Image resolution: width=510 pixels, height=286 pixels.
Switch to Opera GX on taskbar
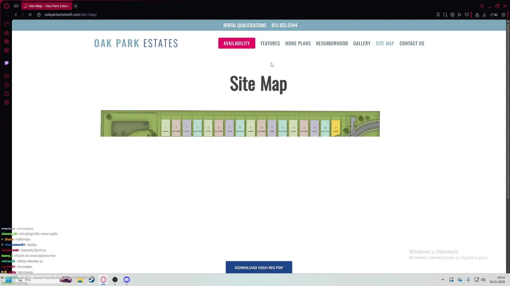coord(103,280)
